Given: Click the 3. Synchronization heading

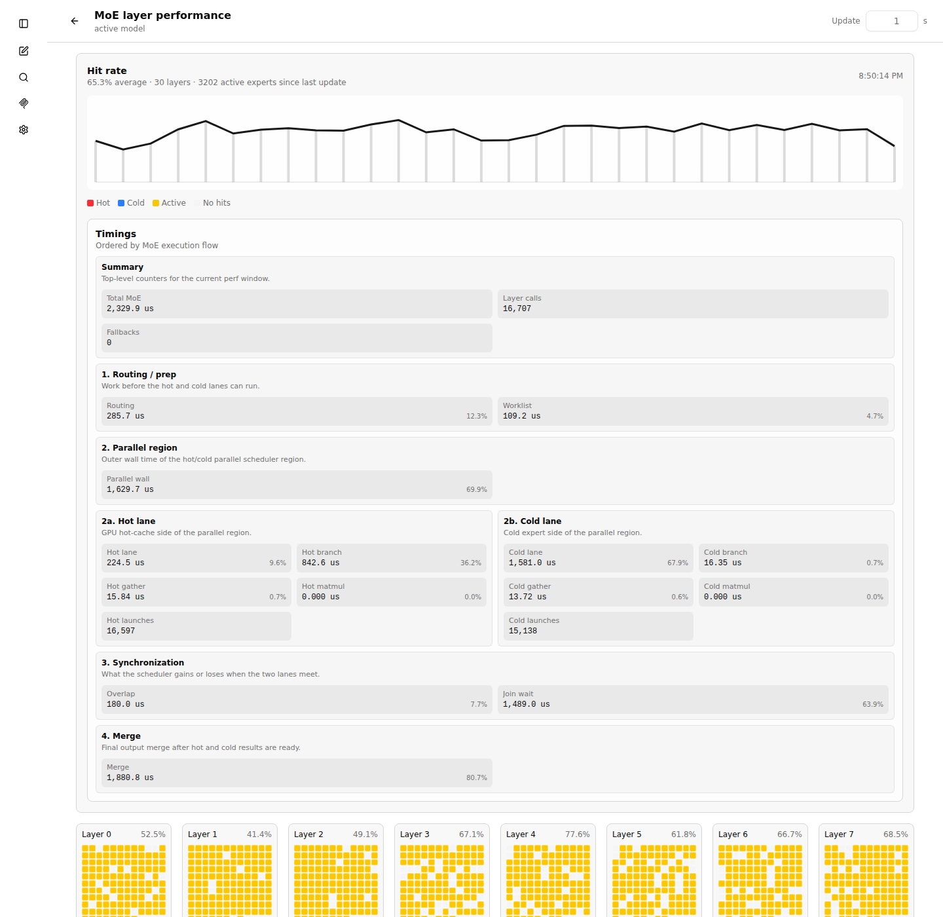Looking at the screenshot, I should point(143,663).
